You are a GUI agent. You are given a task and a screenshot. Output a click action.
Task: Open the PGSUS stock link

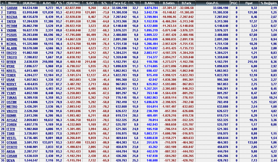[x=12, y=35]
